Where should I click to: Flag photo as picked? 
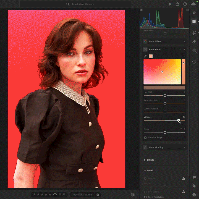click(60, 195)
